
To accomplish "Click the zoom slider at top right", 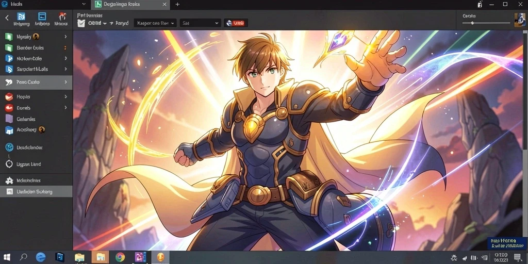I will [486, 23].
